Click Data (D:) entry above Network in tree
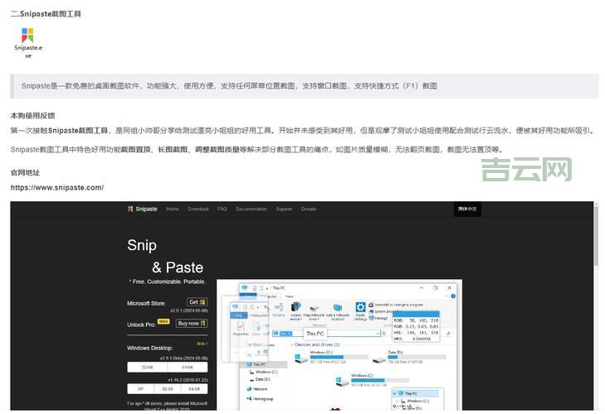The height and width of the screenshot is (414, 605). pos(260,379)
